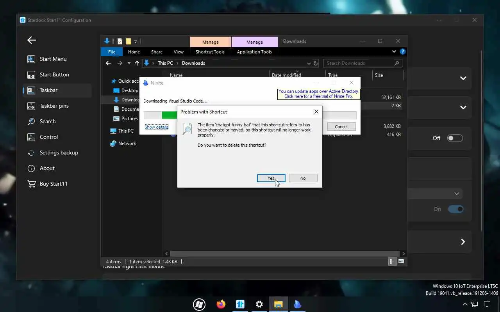Screen dimensions: 500x312
Task: Click This PC breadcrumb in address bar
Action: click(165, 63)
